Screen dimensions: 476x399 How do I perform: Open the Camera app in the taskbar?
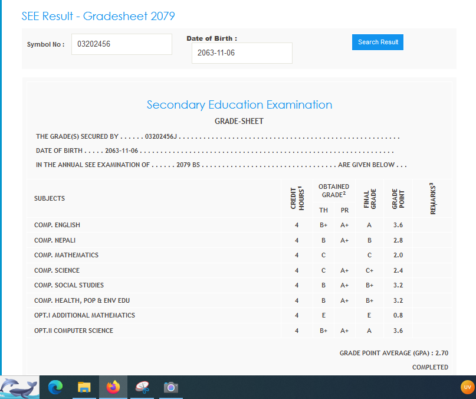171,387
